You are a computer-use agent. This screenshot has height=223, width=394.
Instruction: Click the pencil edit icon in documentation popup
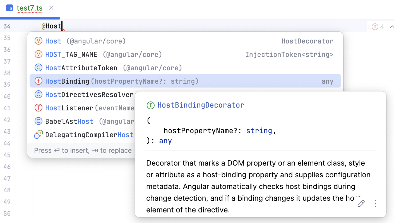361,203
